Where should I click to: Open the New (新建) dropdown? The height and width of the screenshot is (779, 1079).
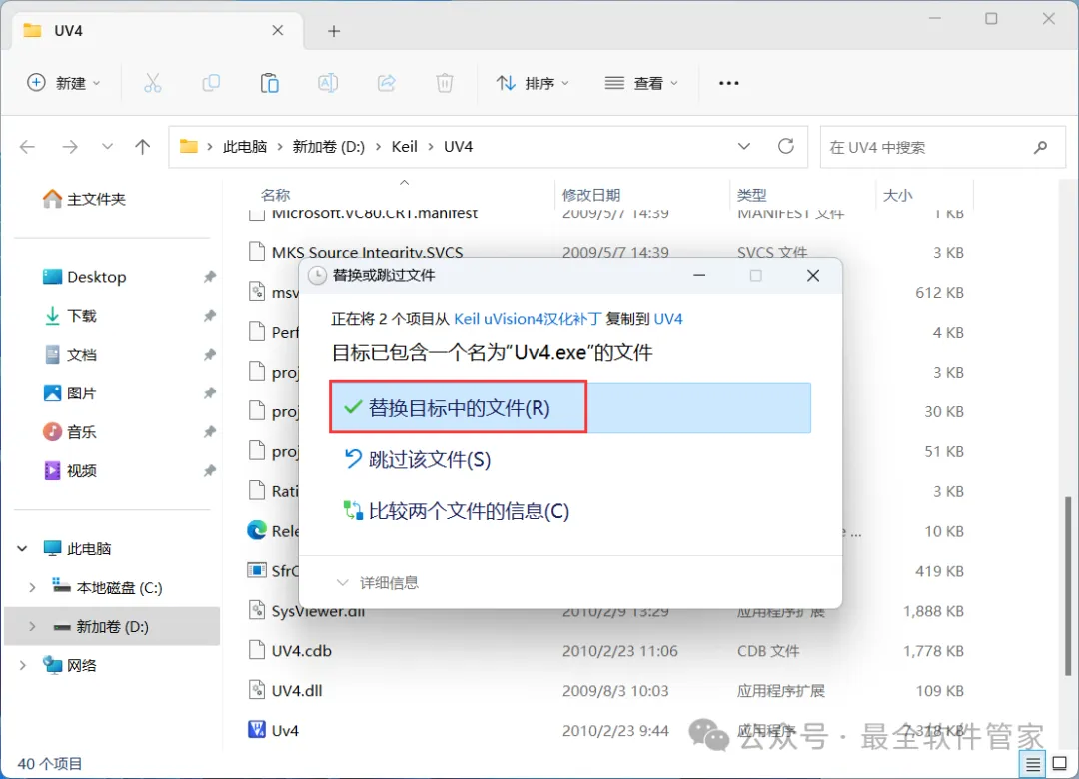coord(64,83)
